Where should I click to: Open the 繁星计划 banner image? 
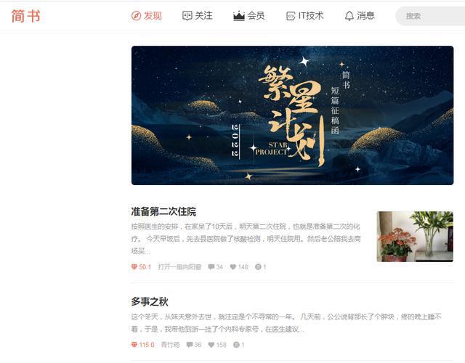pos(292,115)
